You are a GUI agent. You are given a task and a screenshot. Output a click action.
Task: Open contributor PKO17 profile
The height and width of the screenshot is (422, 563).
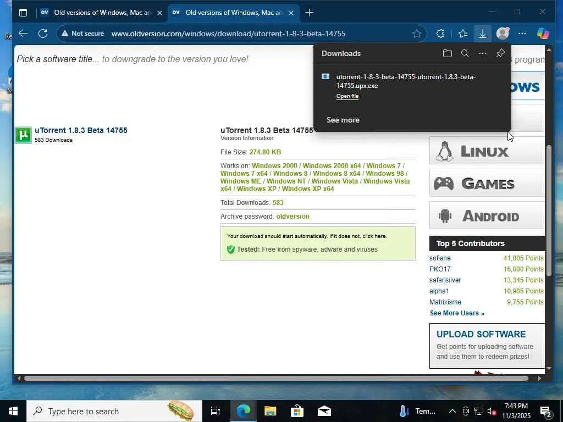(x=440, y=269)
